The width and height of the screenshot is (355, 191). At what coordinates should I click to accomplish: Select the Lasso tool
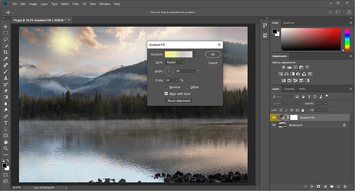(x=6, y=39)
